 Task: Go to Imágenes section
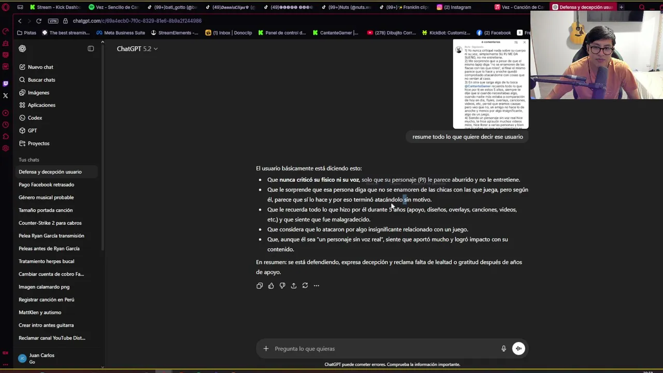coord(38,93)
